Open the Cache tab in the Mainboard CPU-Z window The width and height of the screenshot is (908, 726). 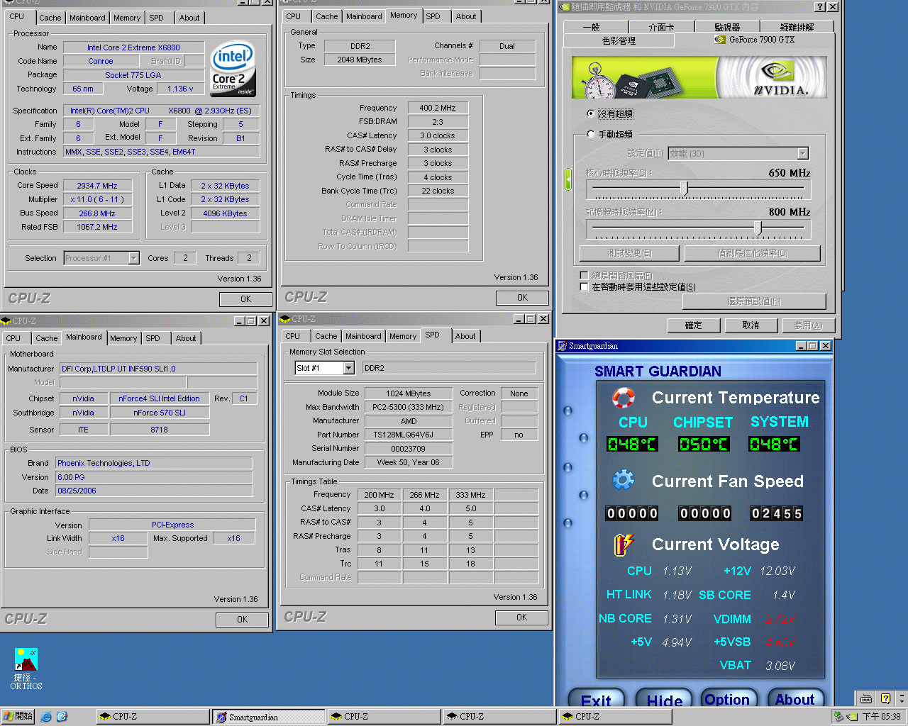[x=46, y=338]
